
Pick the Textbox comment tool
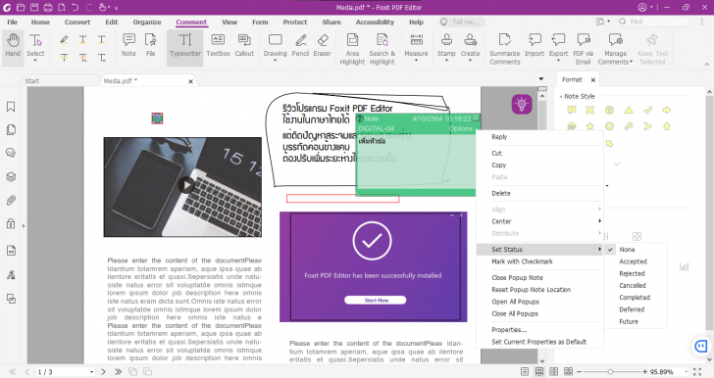(x=218, y=46)
